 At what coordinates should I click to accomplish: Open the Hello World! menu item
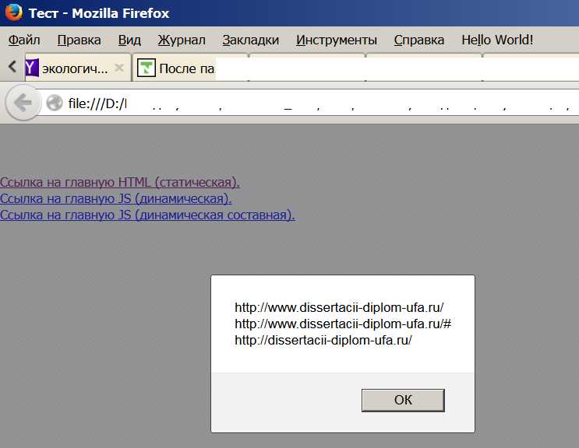pyautogui.click(x=497, y=40)
